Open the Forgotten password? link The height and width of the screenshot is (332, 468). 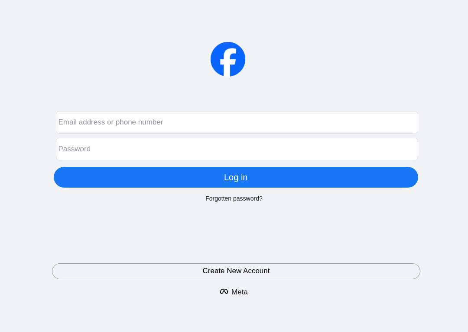point(234,198)
